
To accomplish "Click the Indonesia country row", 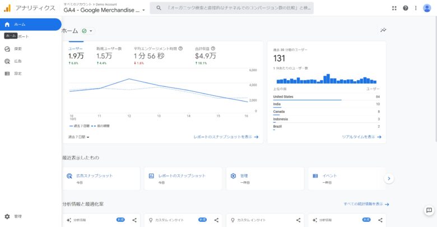I will pos(327,119).
